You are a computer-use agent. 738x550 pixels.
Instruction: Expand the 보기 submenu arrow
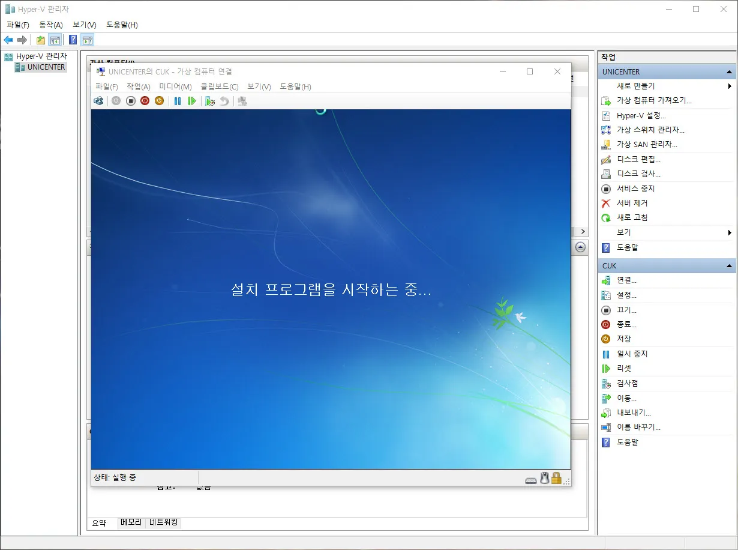tap(730, 232)
